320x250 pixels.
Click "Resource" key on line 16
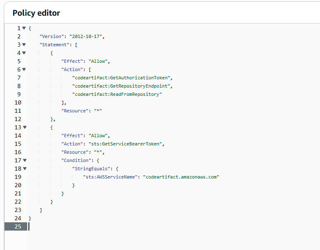click(75, 152)
